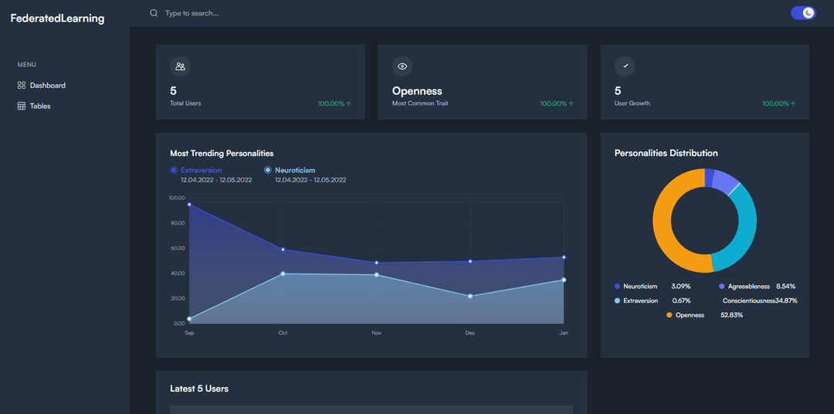Toggle the Neuroticism series radio marker
The image size is (834, 414).
click(268, 170)
